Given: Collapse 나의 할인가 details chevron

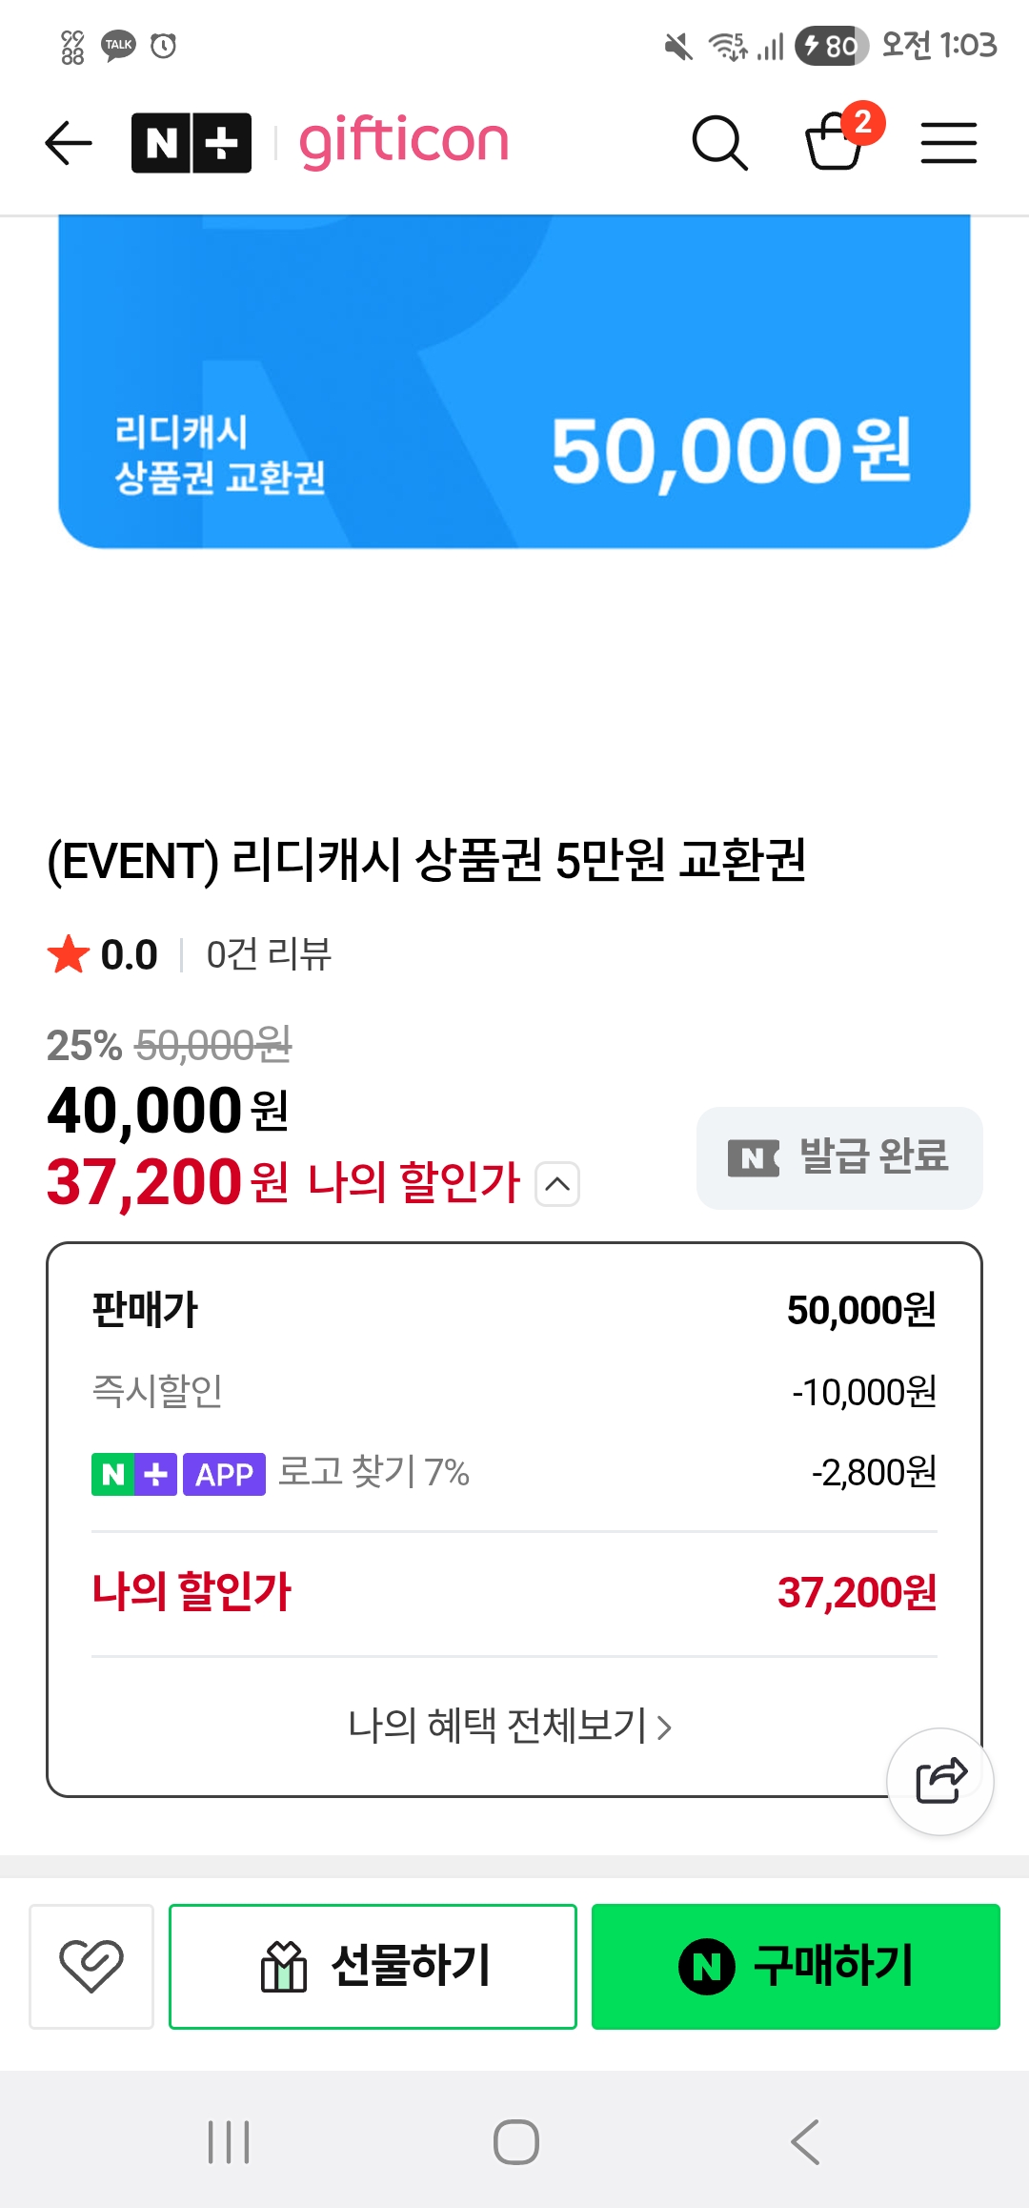Looking at the screenshot, I should [x=557, y=1184].
